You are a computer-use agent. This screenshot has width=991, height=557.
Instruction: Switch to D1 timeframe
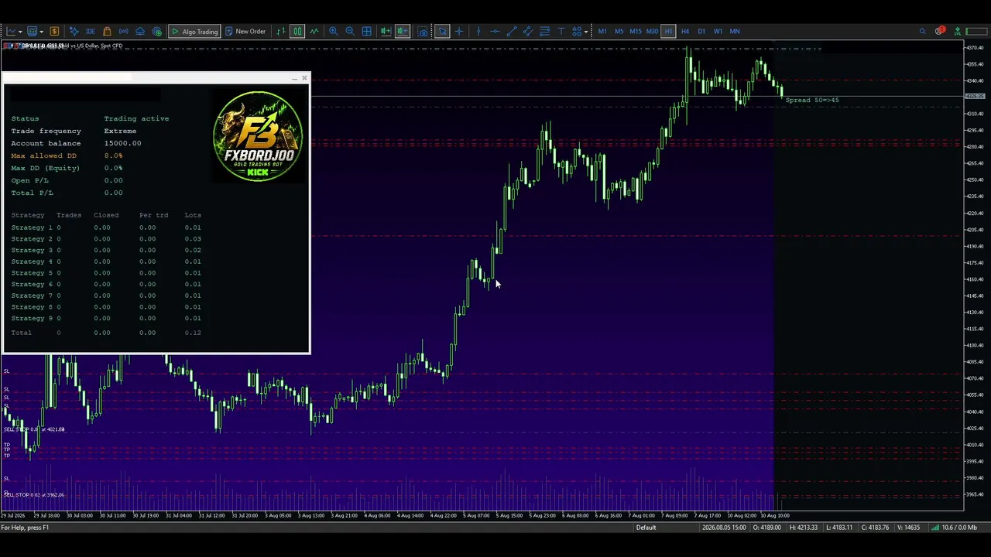[x=701, y=31]
